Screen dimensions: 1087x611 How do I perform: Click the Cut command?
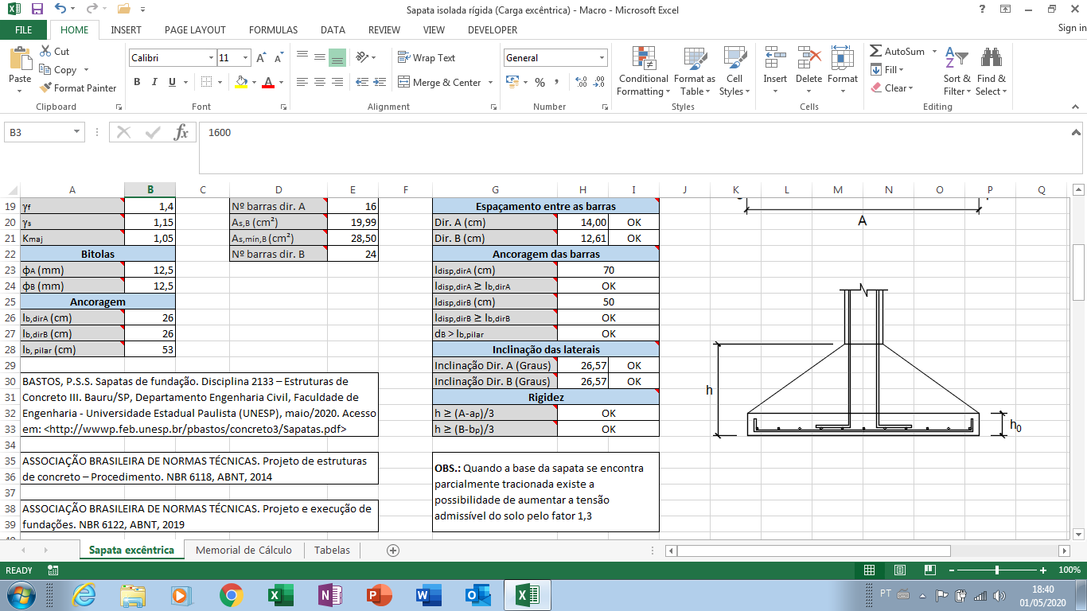point(55,52)
